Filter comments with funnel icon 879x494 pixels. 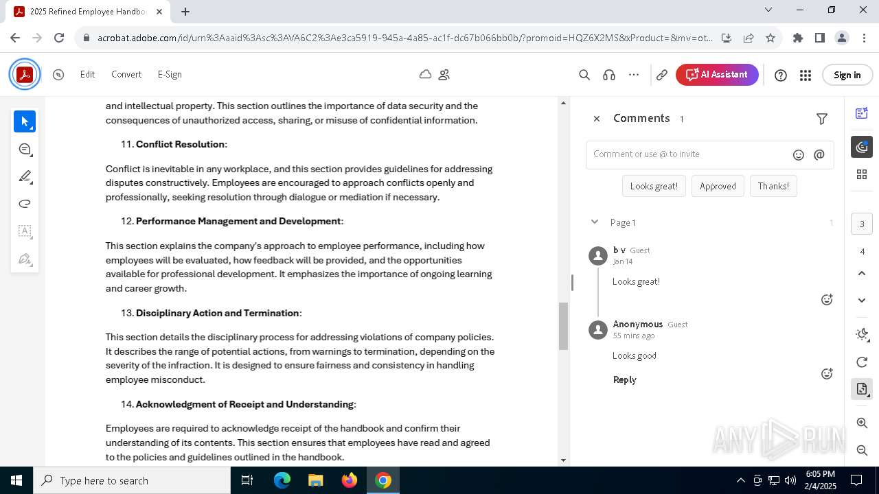(x=822, y=119)
